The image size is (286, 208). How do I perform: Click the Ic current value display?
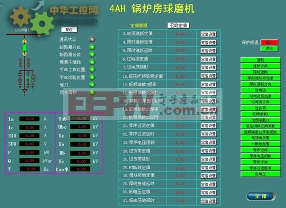pos(30,127)
